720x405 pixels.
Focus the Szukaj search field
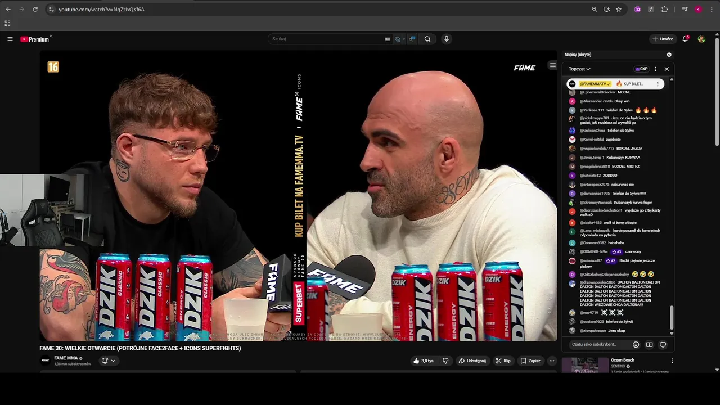[x=326, y=39]
